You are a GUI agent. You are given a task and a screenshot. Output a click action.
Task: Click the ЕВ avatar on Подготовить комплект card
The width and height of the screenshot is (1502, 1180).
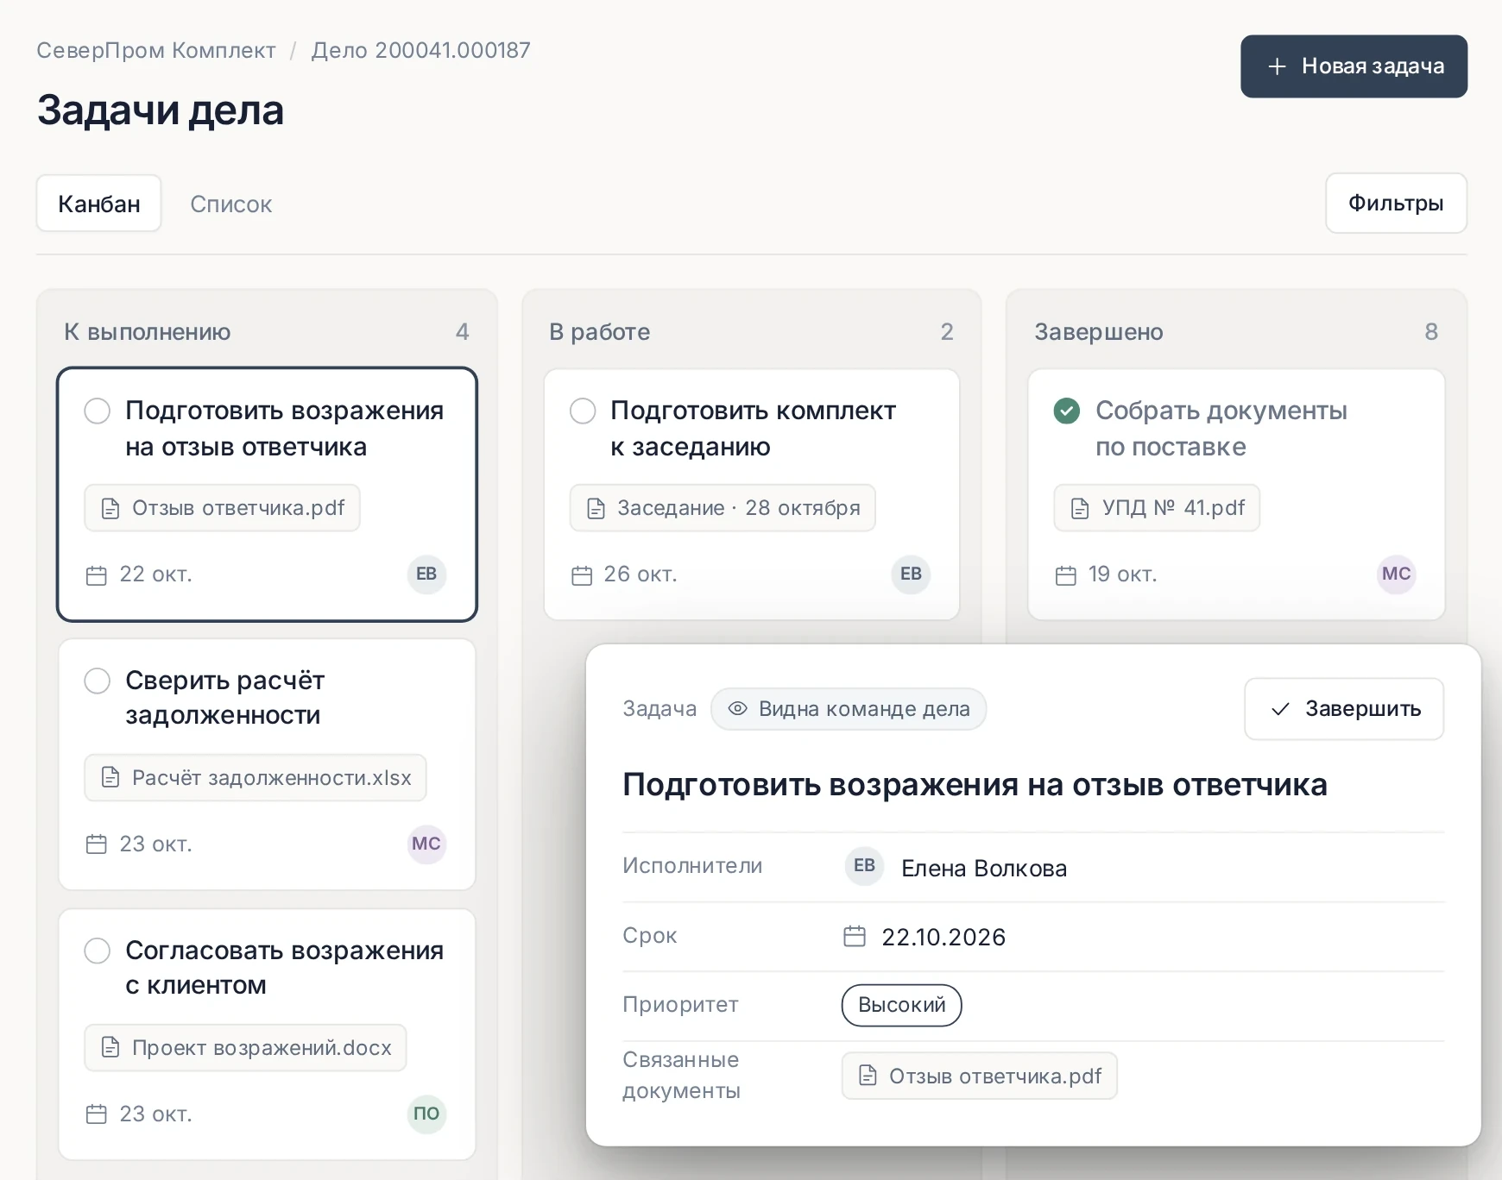tap(911, 574)
